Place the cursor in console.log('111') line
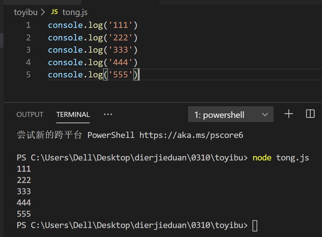 pos(93,25)
